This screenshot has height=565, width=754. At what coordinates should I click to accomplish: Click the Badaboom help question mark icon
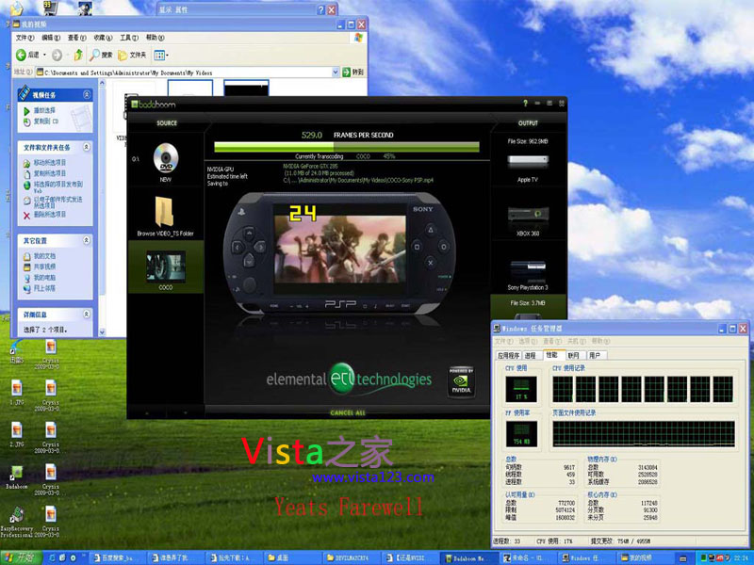pos(525,104)
